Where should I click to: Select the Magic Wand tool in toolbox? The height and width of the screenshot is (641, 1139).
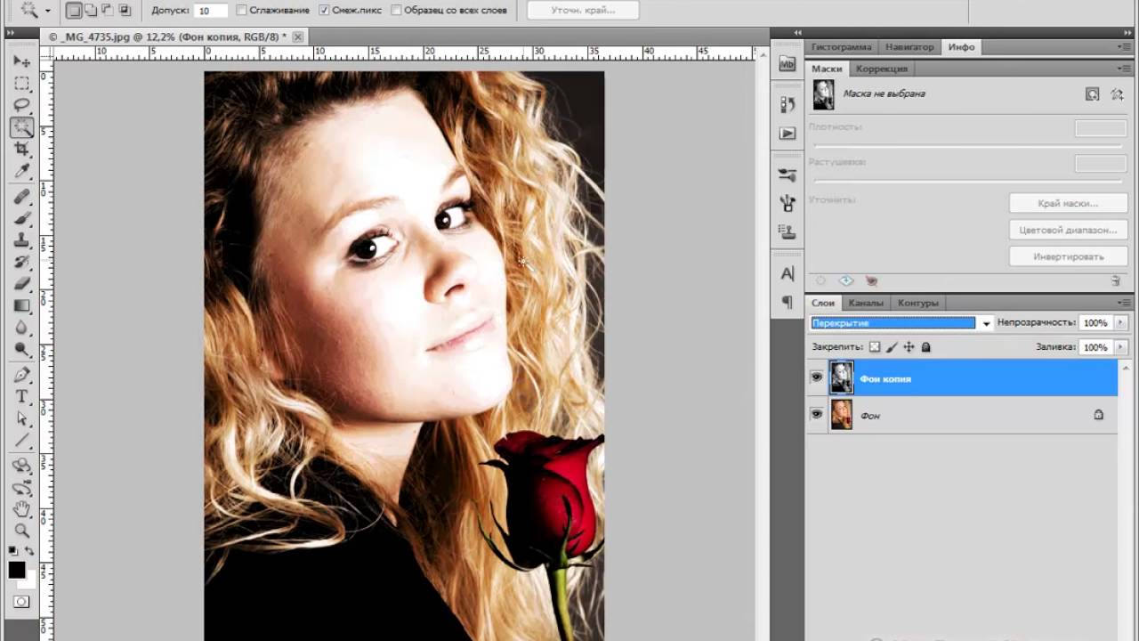pos(22,127)
